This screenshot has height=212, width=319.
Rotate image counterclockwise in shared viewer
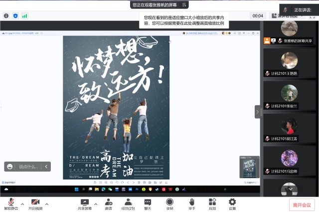117,183
